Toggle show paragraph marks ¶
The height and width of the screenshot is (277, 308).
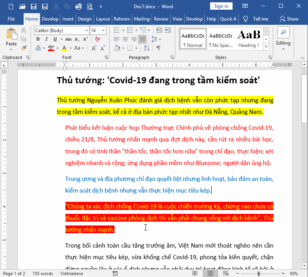[x=159, y=48]
